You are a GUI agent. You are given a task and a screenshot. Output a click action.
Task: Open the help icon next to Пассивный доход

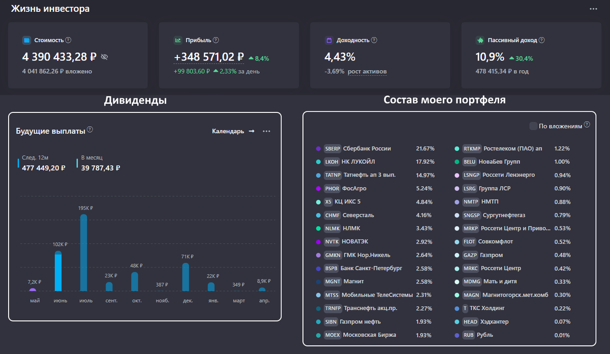pyautogui.click(x=541, y=40)
